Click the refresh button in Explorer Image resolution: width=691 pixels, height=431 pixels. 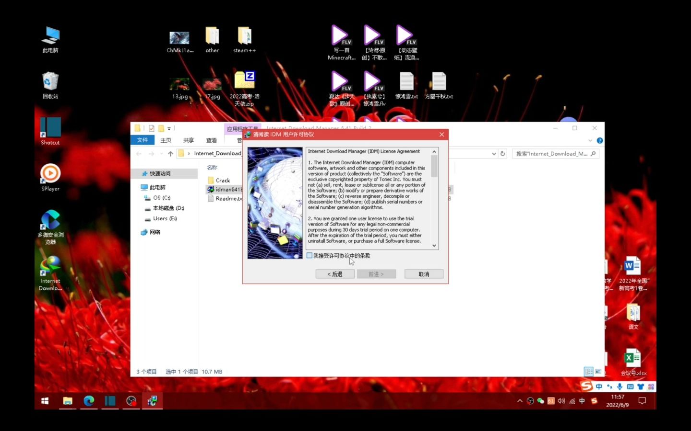[503, 154]
